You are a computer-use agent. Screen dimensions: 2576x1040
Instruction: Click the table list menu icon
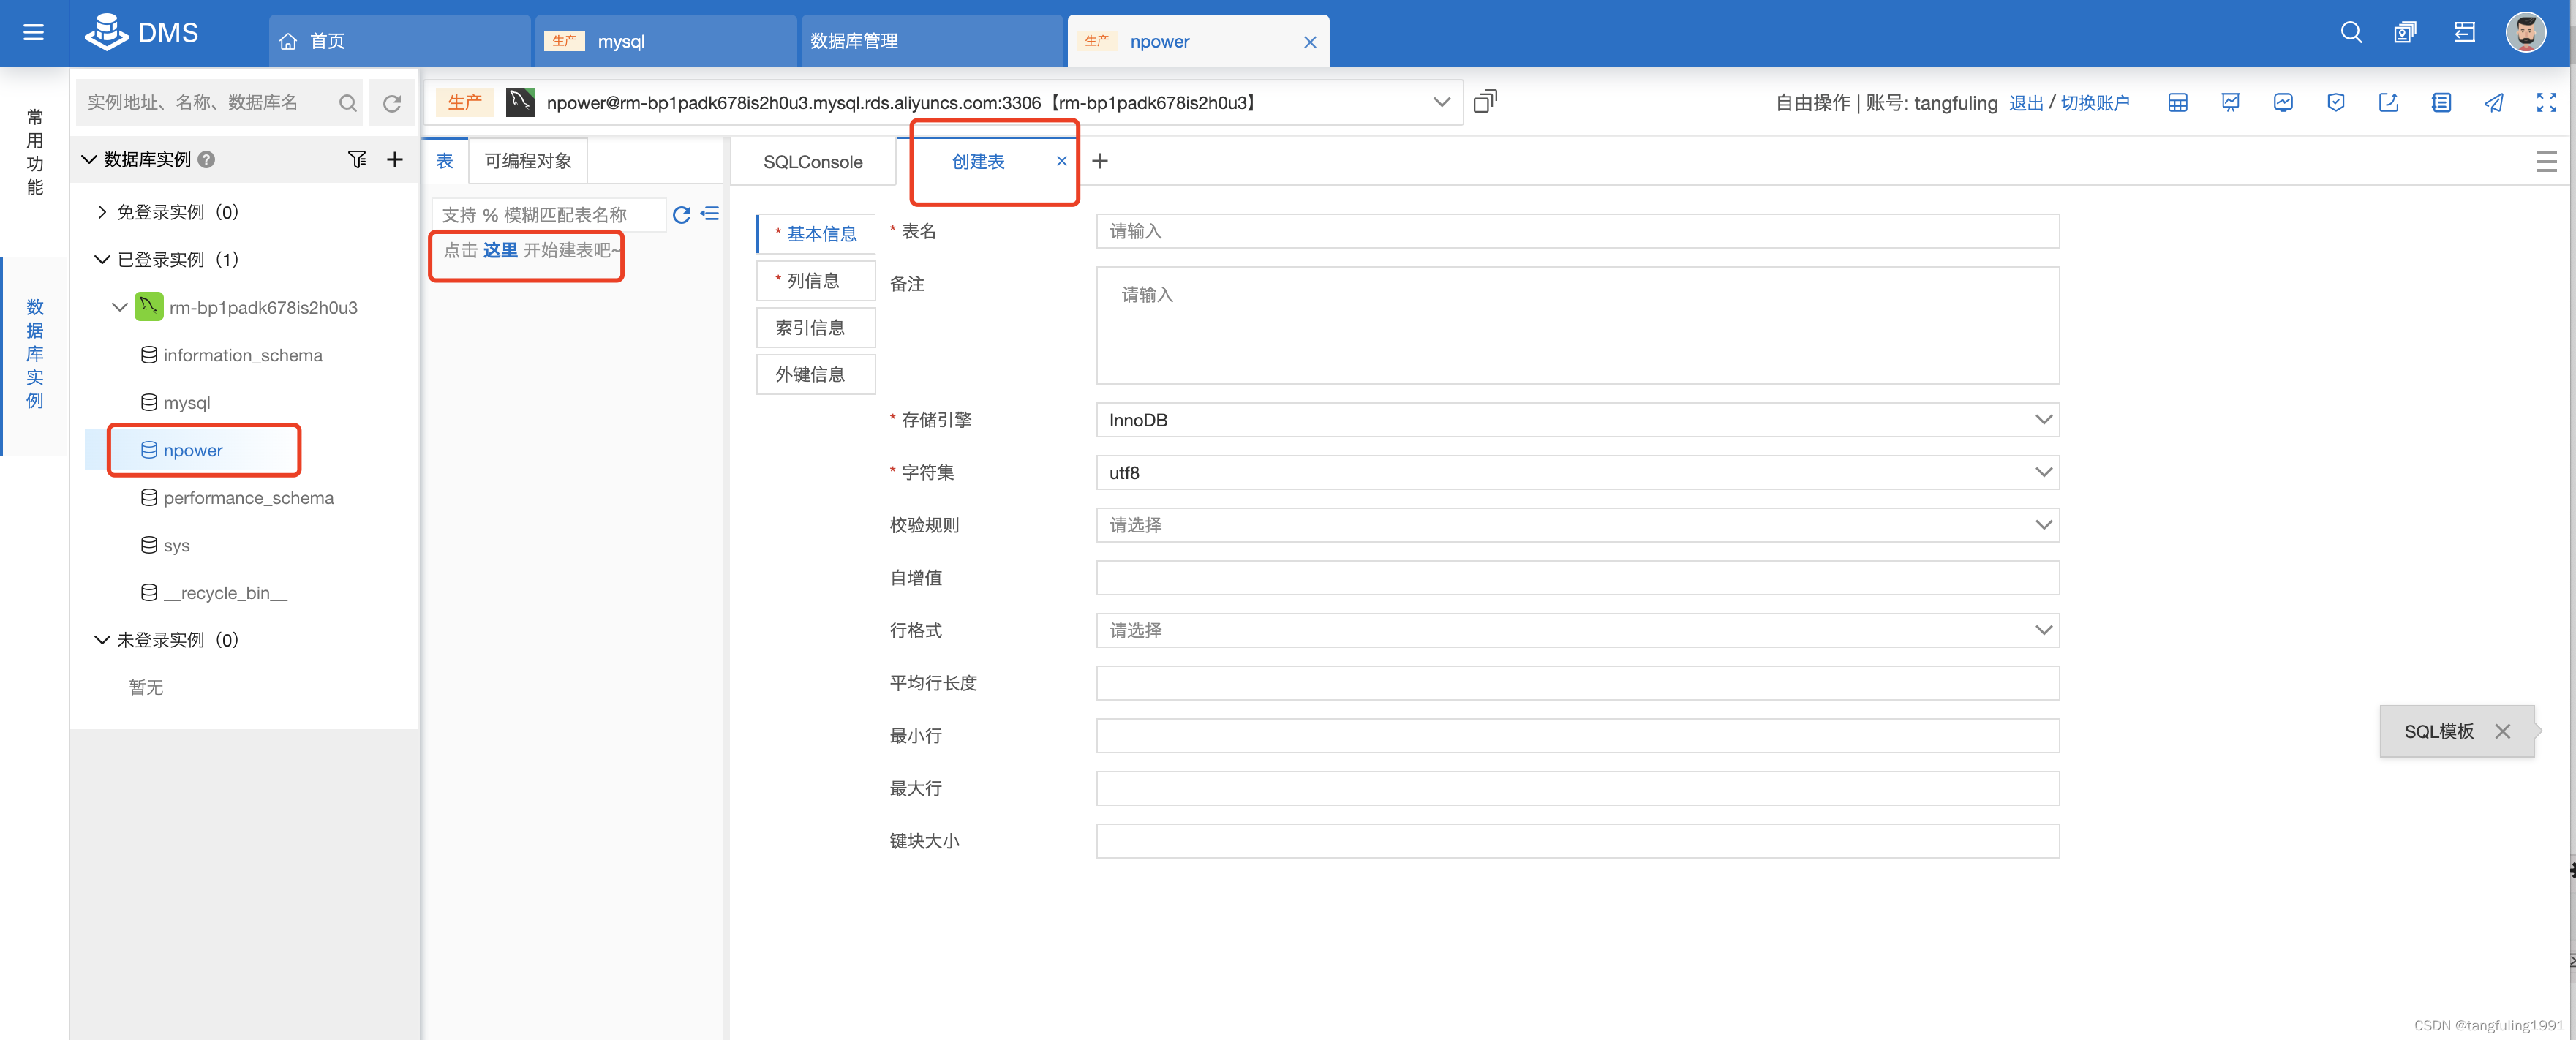click(x=710, y=213)
